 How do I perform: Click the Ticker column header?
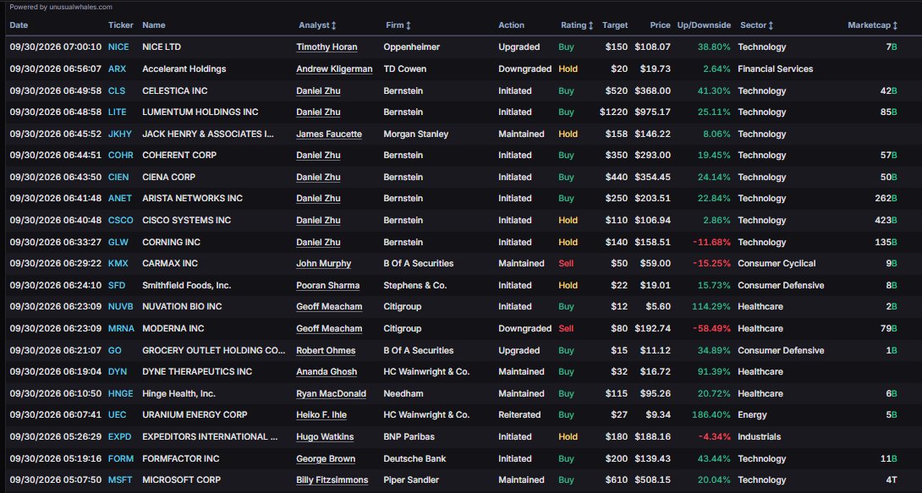point(121,25)
